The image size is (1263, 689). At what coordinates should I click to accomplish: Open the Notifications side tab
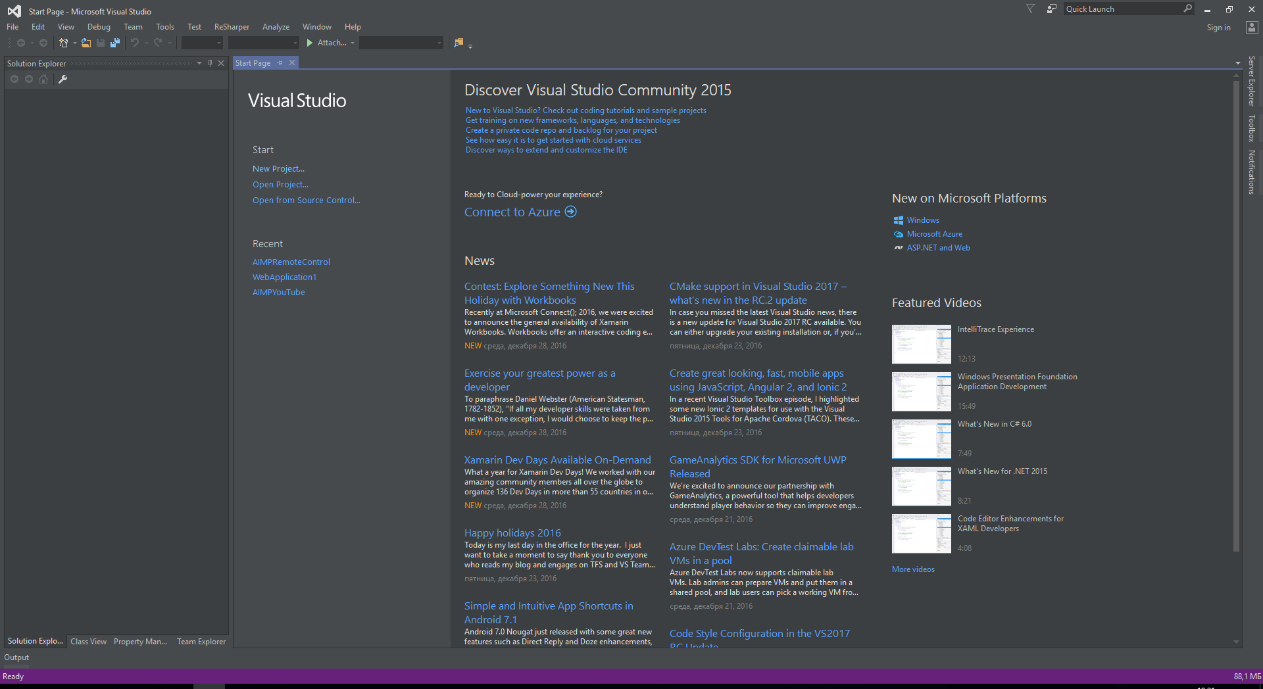pos(1252,172)
